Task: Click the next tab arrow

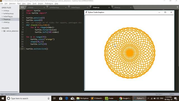Action: 23,7
